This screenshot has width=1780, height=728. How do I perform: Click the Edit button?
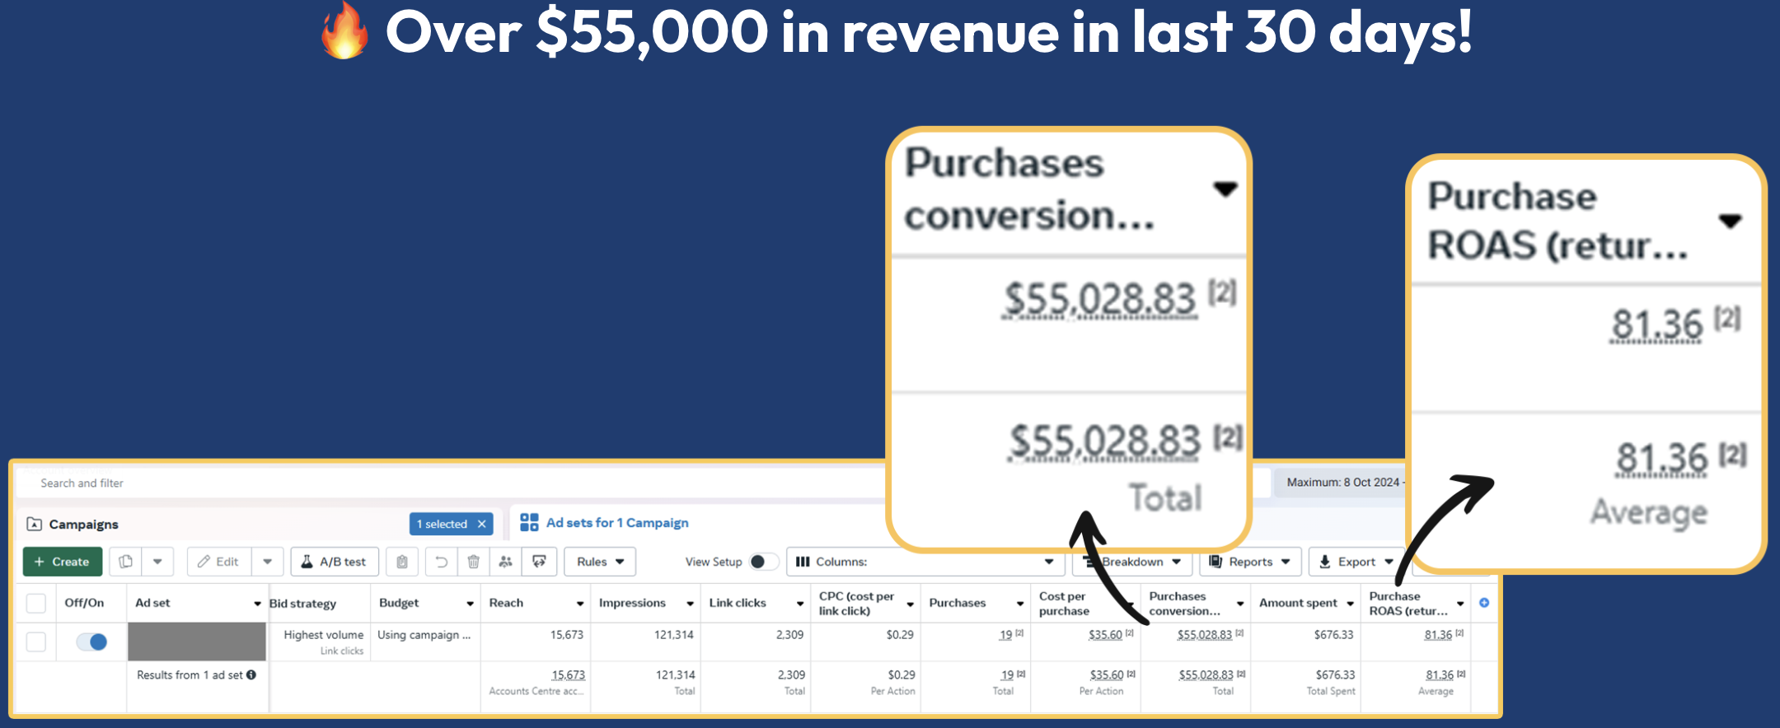(219, 562)
